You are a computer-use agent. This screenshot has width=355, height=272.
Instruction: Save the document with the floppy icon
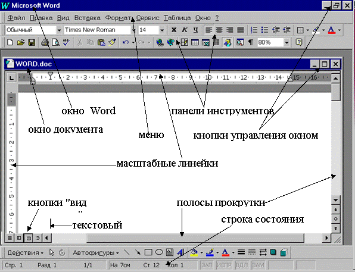[32, 42]
